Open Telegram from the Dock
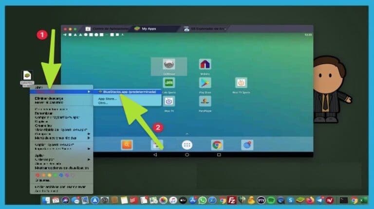This screenshot has height=209, width=374. click(320, 200)
